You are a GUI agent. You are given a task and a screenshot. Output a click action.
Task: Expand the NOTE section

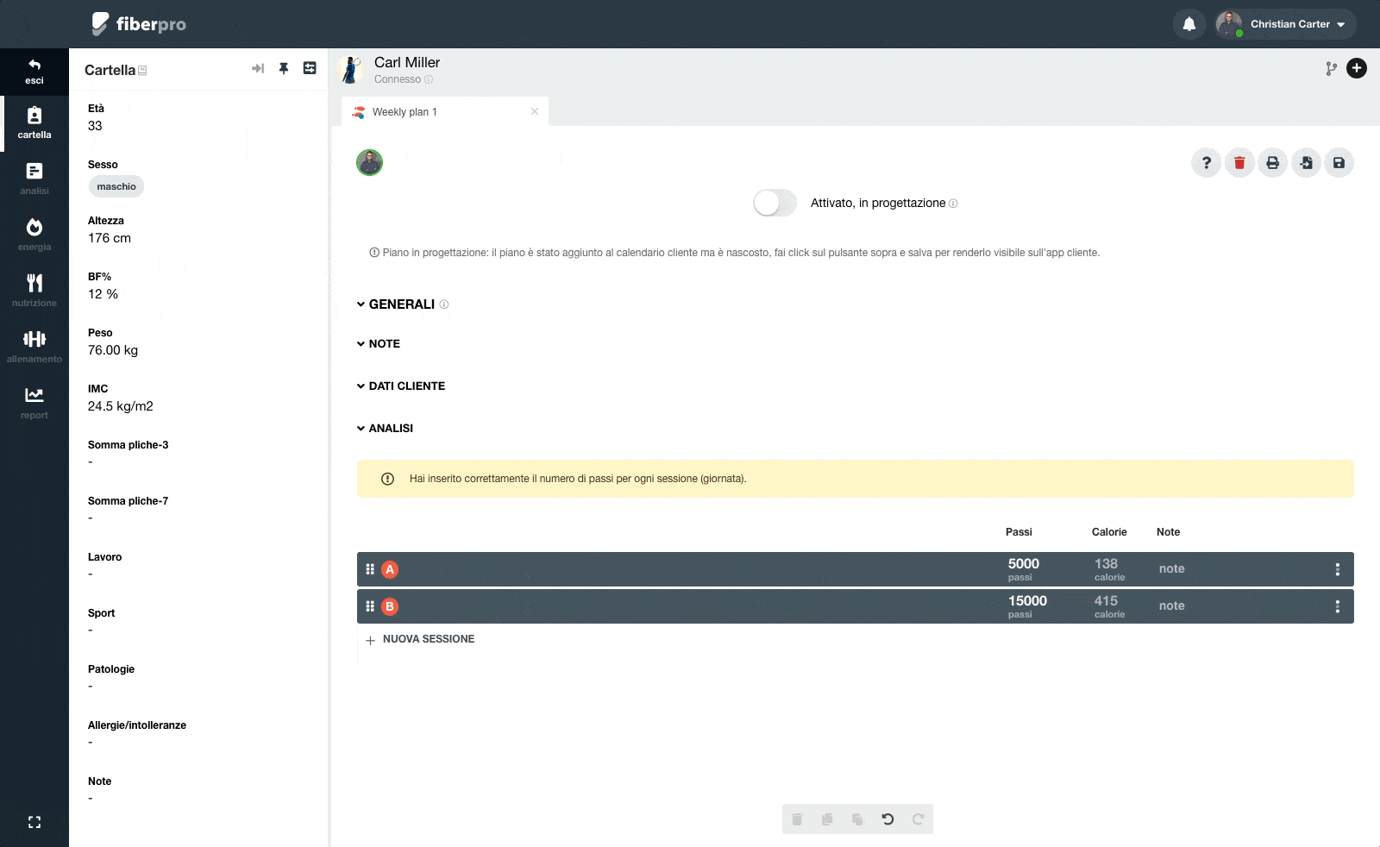(x=379, y=343)
